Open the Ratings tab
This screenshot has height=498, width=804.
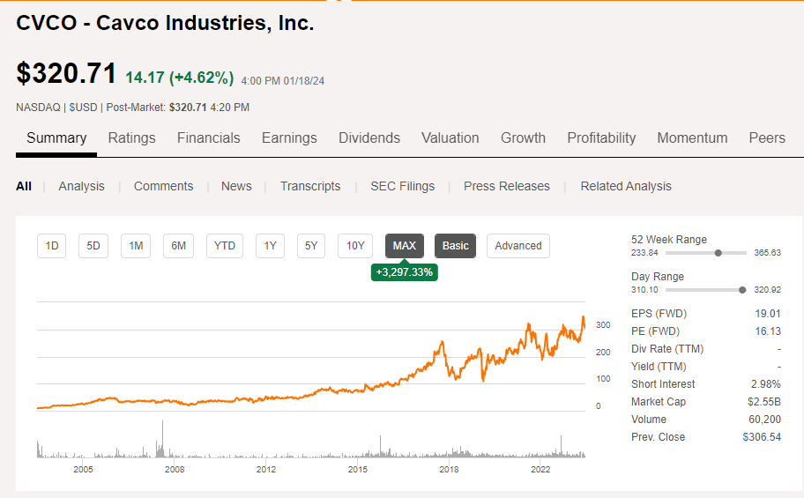pyautogui.click(x=131, y=138)
